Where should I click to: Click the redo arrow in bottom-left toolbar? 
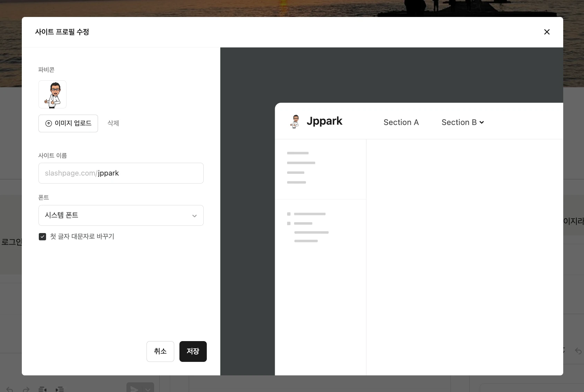26,389
